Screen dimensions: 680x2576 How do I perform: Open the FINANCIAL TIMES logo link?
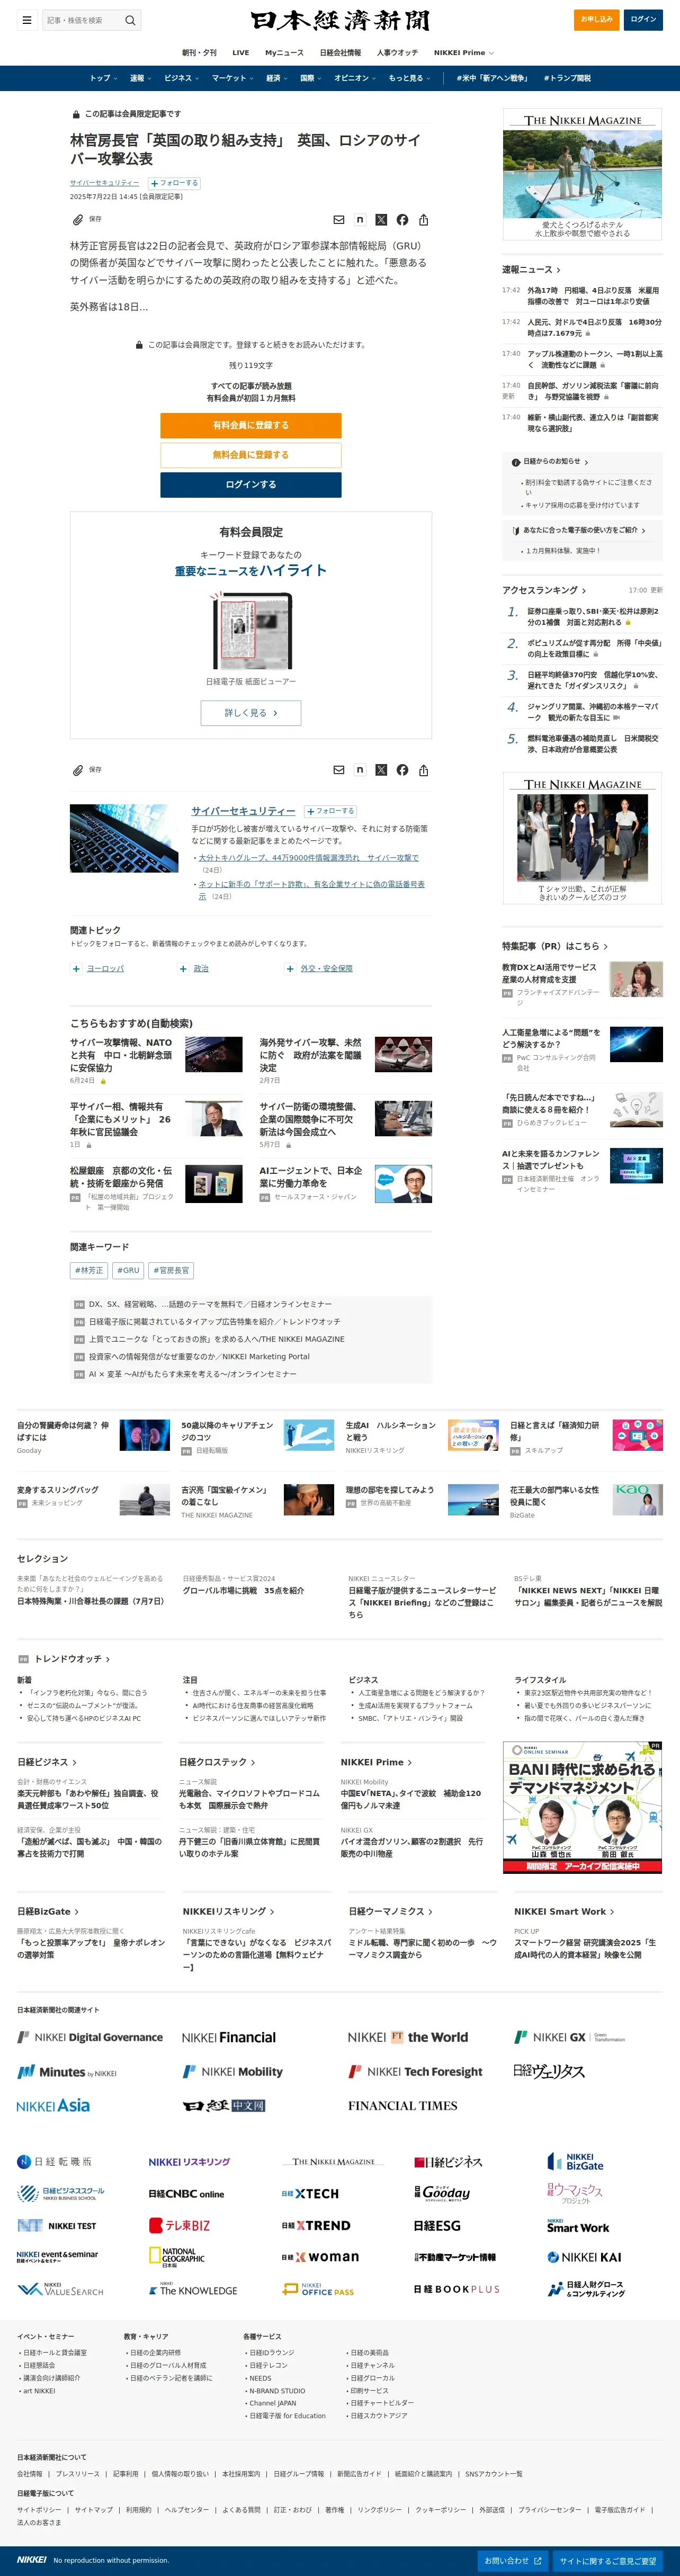403,2105
